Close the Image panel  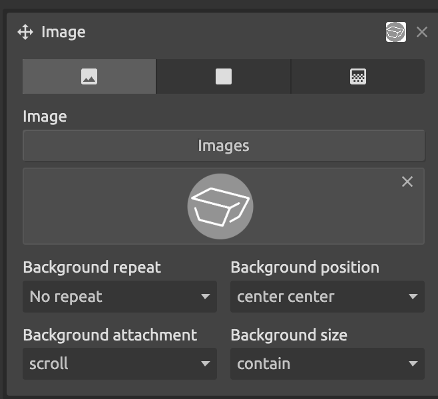422,32
